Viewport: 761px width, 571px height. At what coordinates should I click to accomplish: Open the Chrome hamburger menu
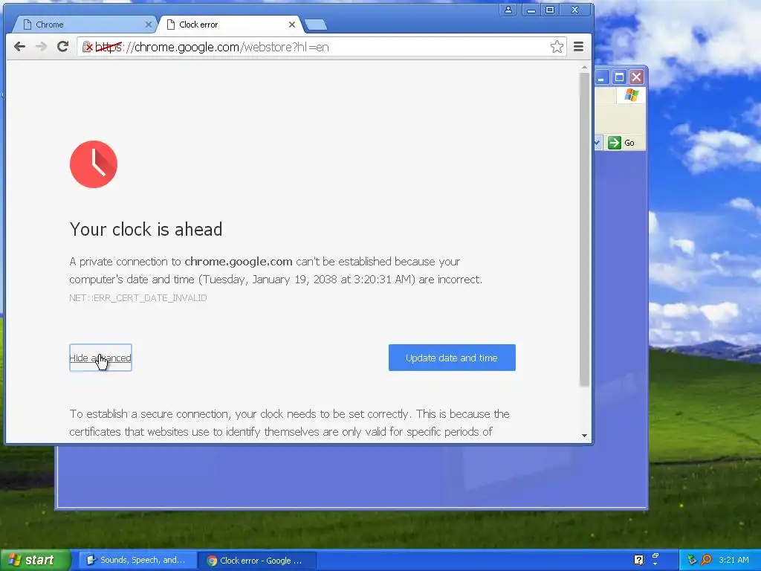[x=578, y=47]
